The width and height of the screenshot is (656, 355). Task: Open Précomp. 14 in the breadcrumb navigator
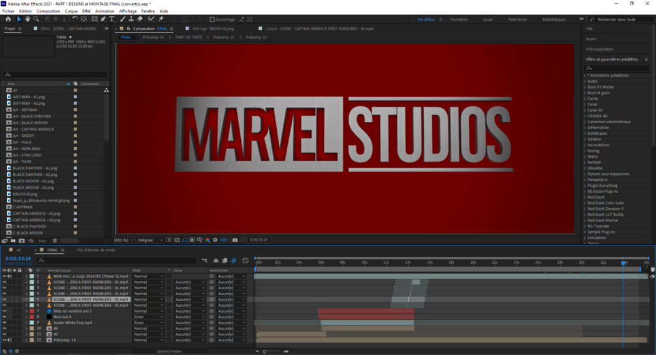[153, 37]
